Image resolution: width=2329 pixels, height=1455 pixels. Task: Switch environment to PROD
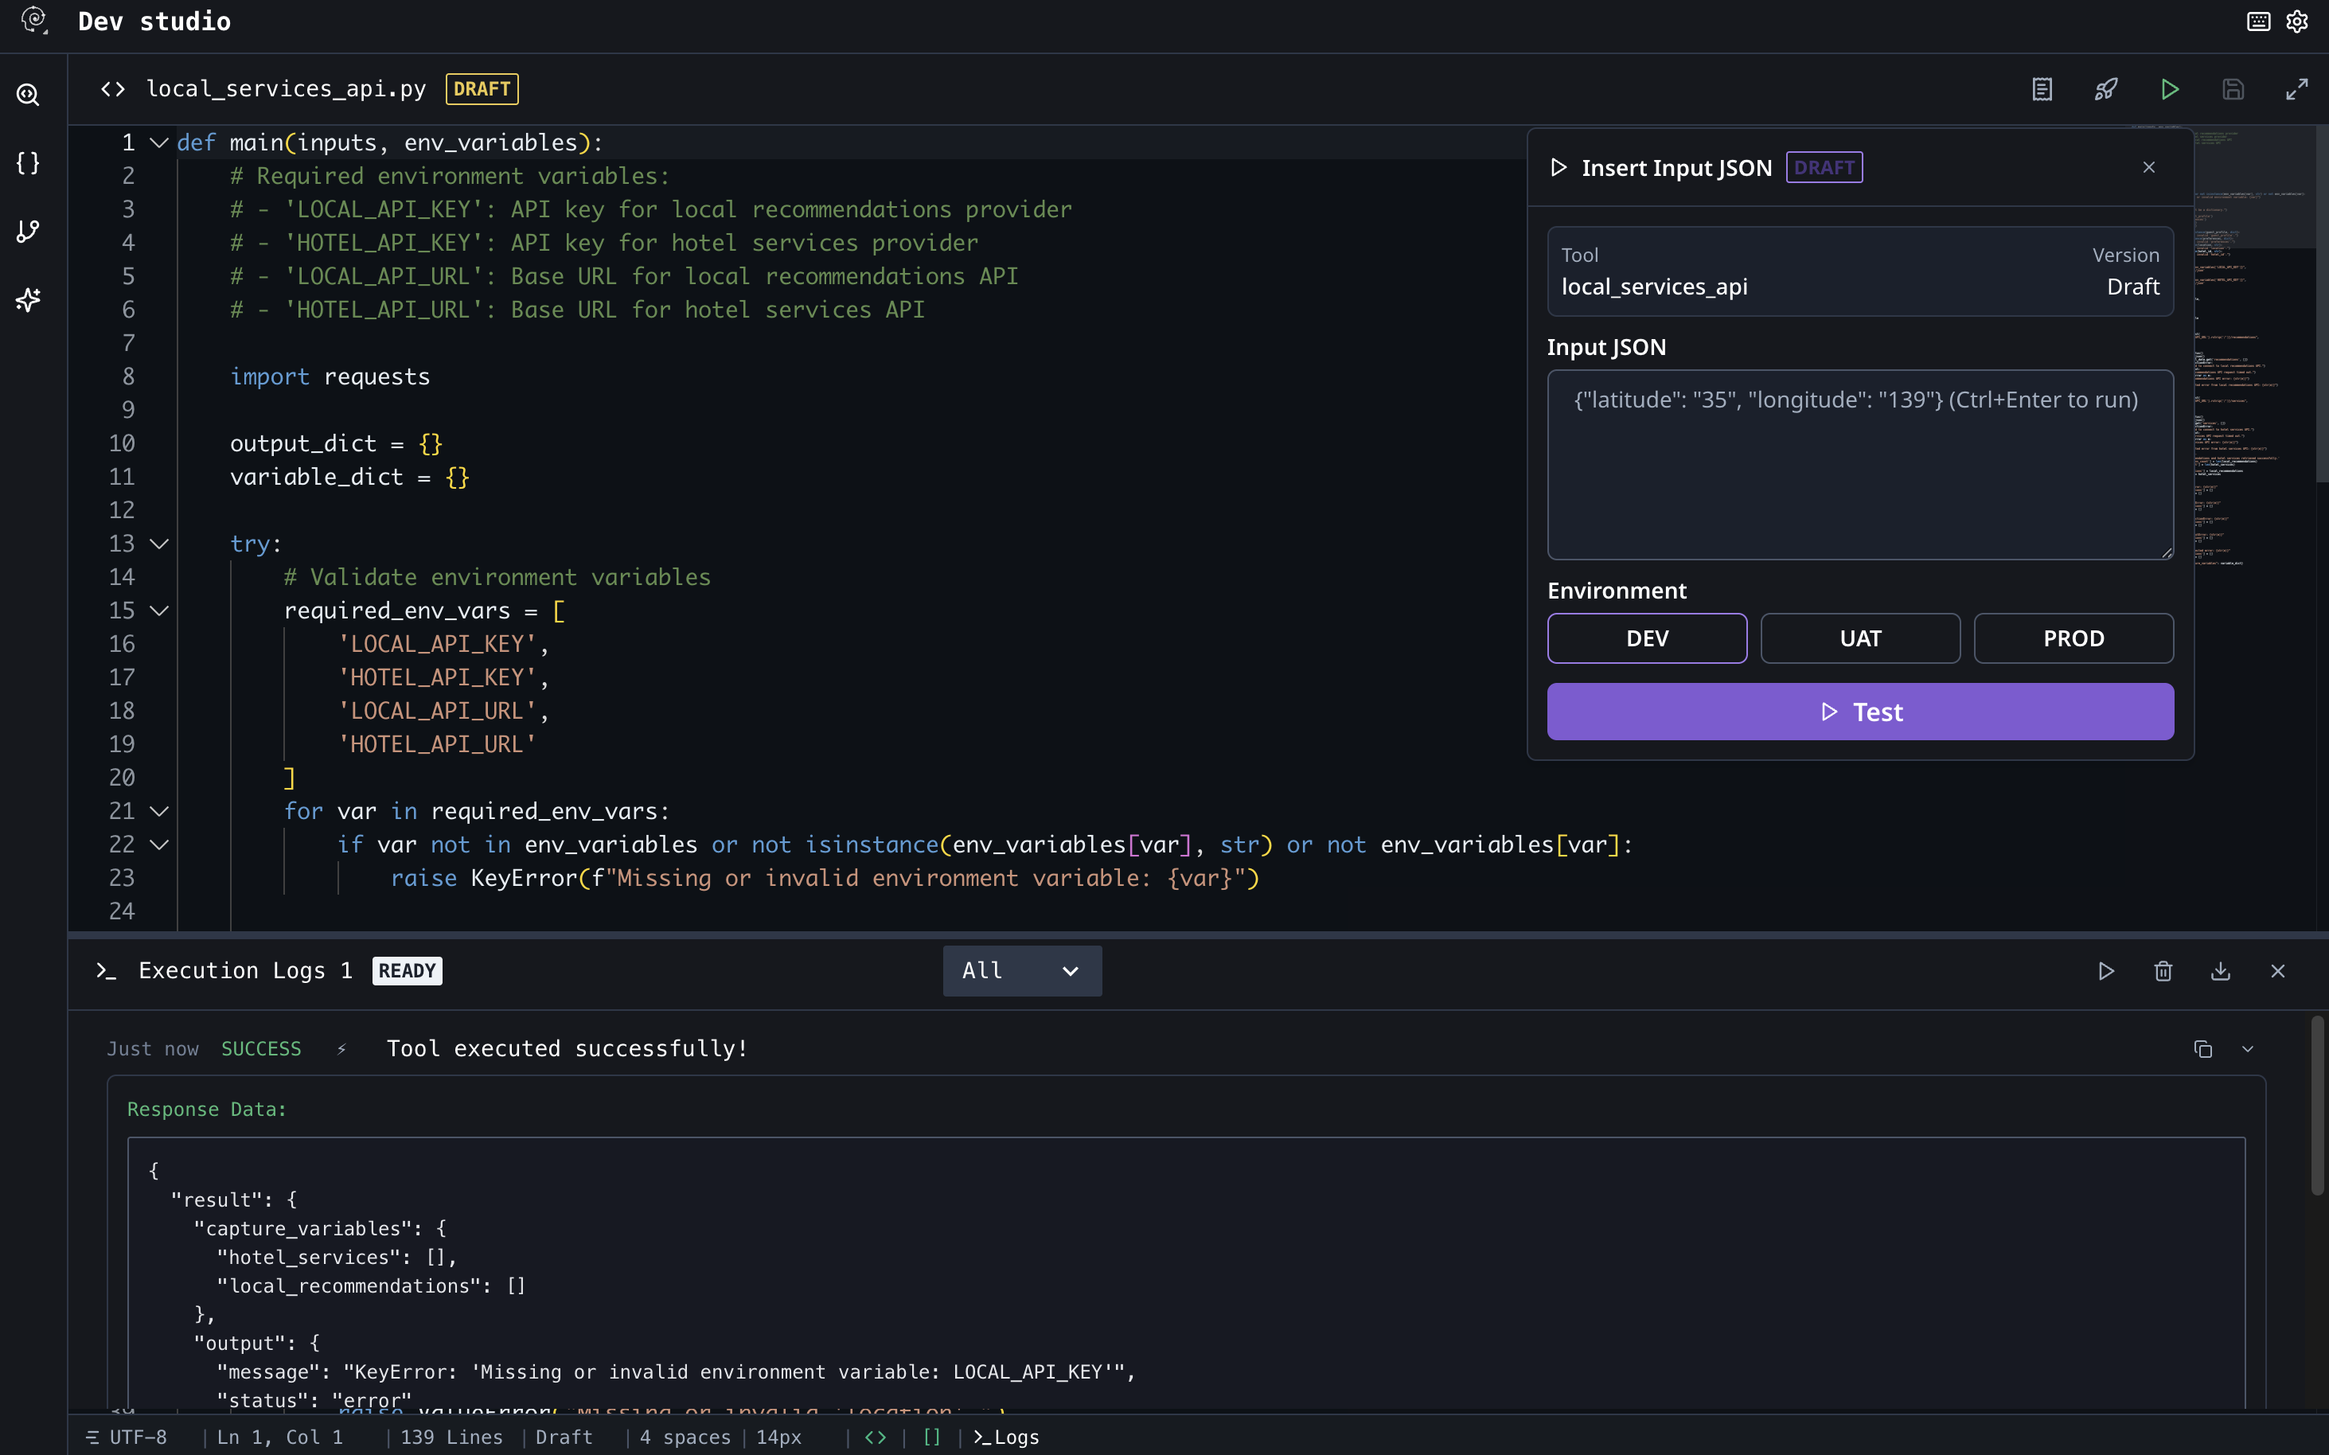[2073, 638]
